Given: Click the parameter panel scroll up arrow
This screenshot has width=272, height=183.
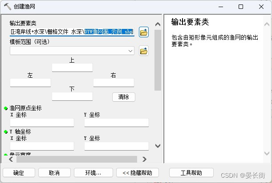Looking at the screenshot, I should pos(158,24).
